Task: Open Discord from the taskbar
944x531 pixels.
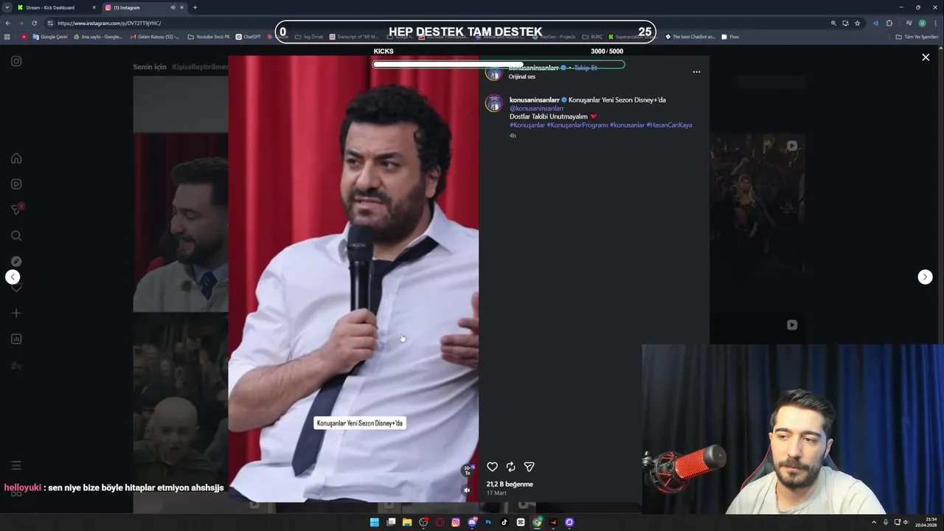Action: coord(472,522)
